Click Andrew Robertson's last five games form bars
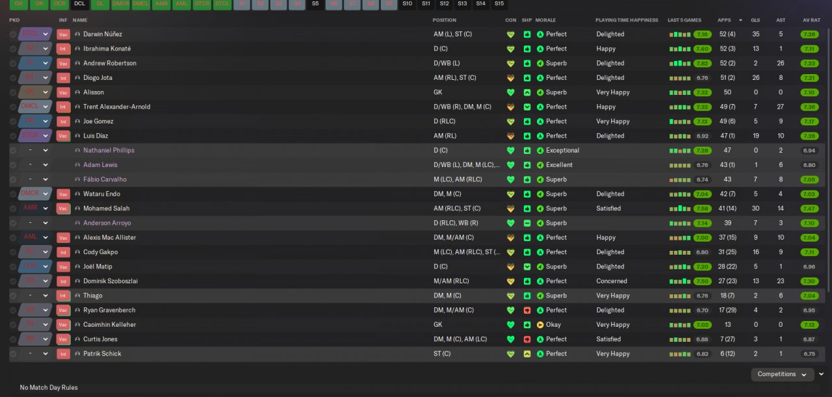The width and height of the screenshot is (832, 397). click(x=680, y=64)
